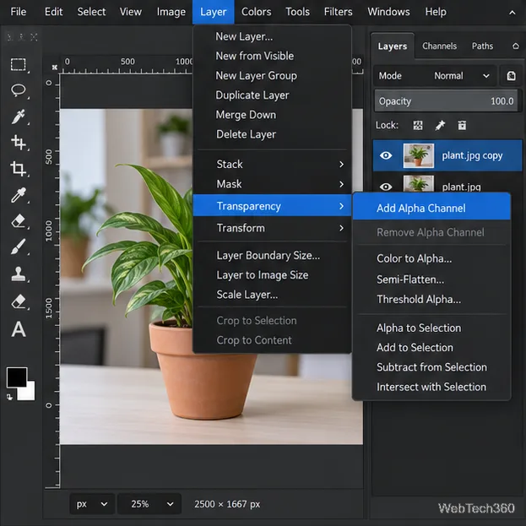Hide the plant.jpg layer

(386, 187)
